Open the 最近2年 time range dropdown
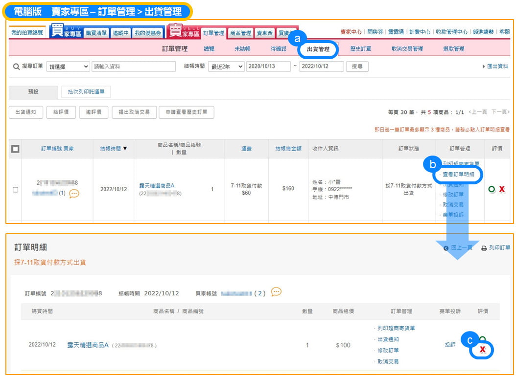This screenshot has width=516, height=378. click(x=226, y=67)
